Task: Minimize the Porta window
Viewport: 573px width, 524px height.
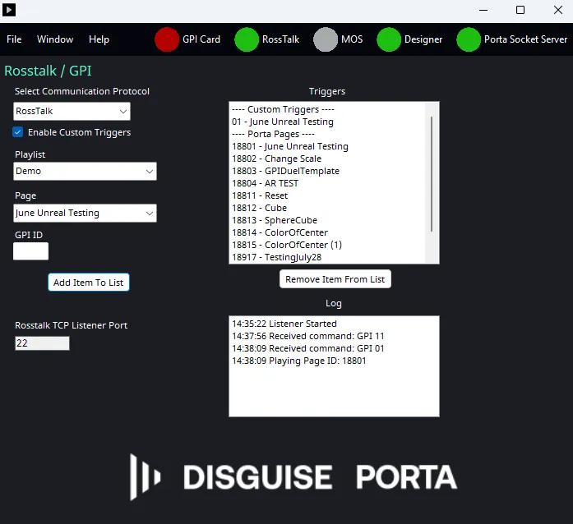Action: coord(483,10)
